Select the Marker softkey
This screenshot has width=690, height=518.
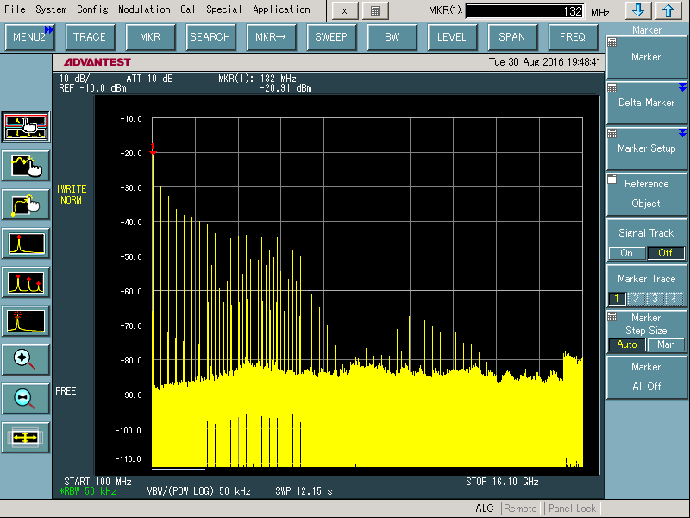tap(646, 57)
